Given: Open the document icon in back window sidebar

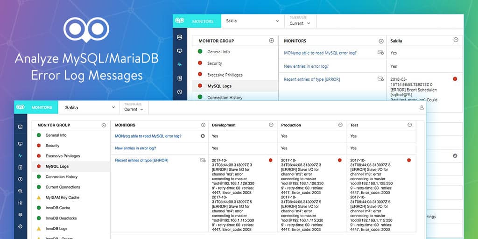Looking at the screenshot, I should click(x=180, y=78).
